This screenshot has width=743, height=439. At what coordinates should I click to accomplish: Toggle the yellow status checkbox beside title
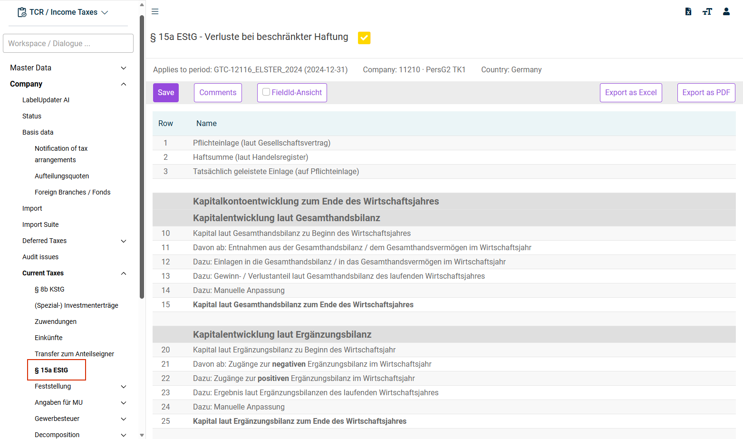coord(364,38)
